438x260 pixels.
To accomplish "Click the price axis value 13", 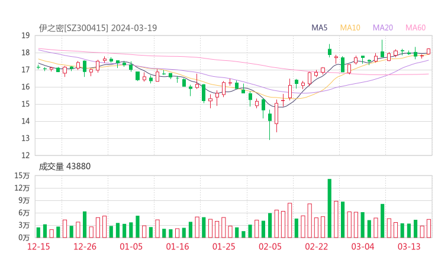I will tap(25, 138).
